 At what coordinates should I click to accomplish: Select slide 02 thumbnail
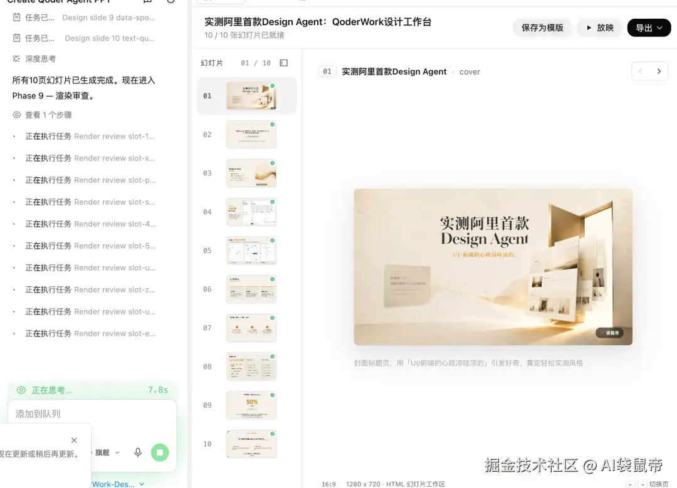pos(251,135)
